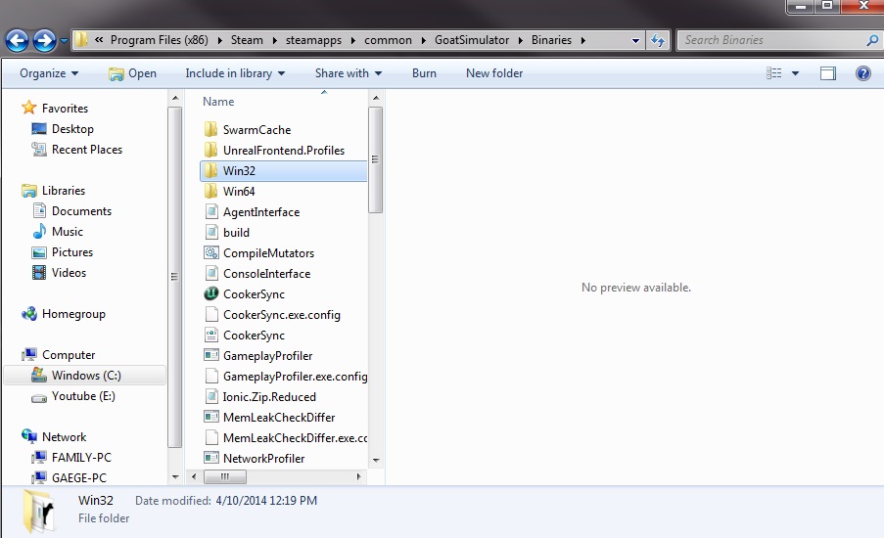
Task: Click the Forward navigation arrow
Action: click(44, 40)
